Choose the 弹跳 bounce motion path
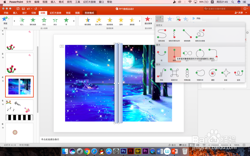Screen dimensions: 250x156 pos(161,74)
